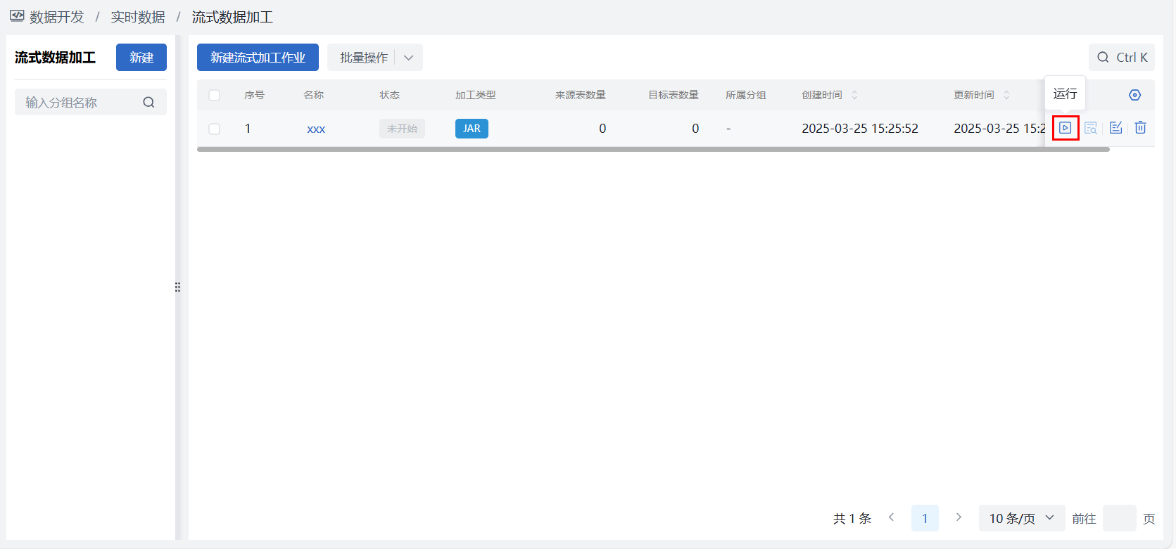This screenshot has width=1176, height=549.
Task: Click the JAR type tag
Action: click(472, 129)
